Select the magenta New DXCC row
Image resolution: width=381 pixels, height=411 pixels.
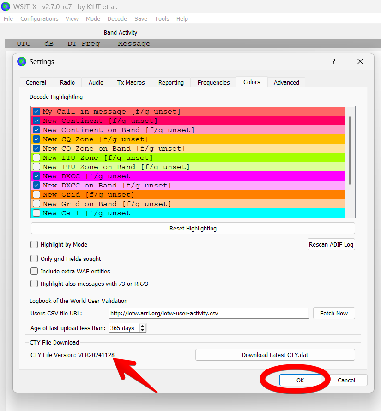[x=188, y=176]
